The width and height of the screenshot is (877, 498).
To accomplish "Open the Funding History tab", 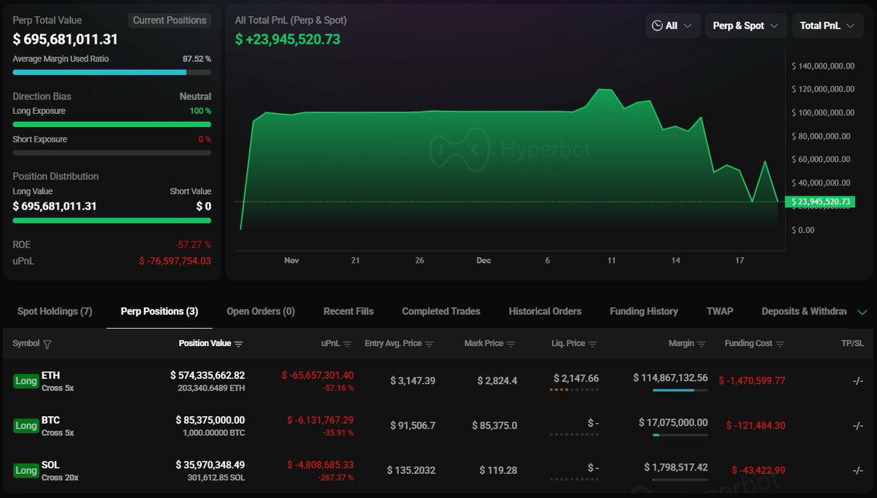I will (x=644, y=311).
